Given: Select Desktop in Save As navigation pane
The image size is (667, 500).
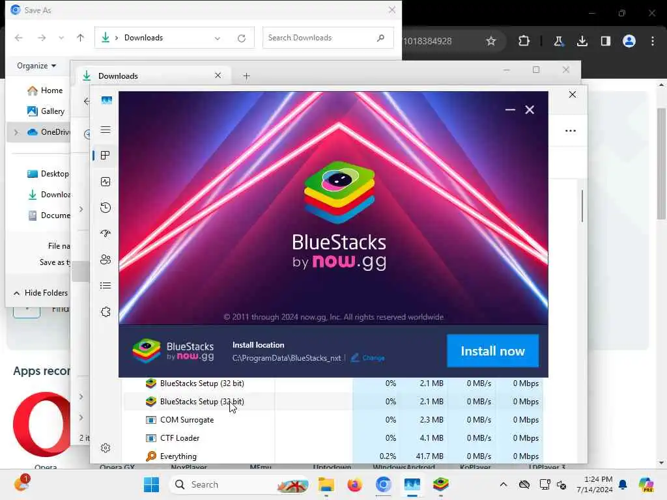Looking at the screenshot, I should coord(48,173).
